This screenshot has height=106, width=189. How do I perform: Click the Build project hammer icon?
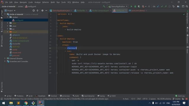(x=104, y=6)
